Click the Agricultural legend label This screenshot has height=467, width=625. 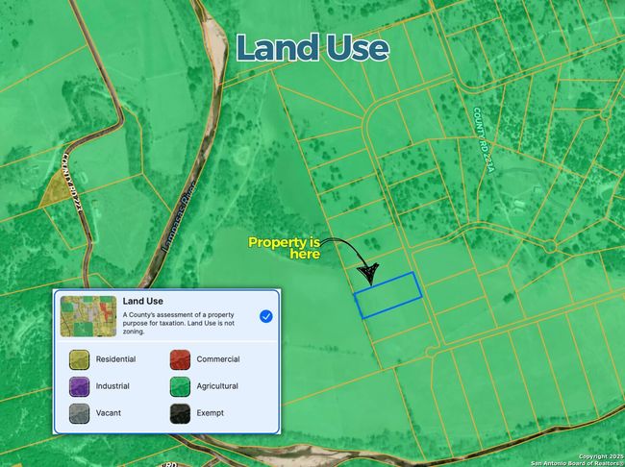pyautogui.click(x=218, y=386)
